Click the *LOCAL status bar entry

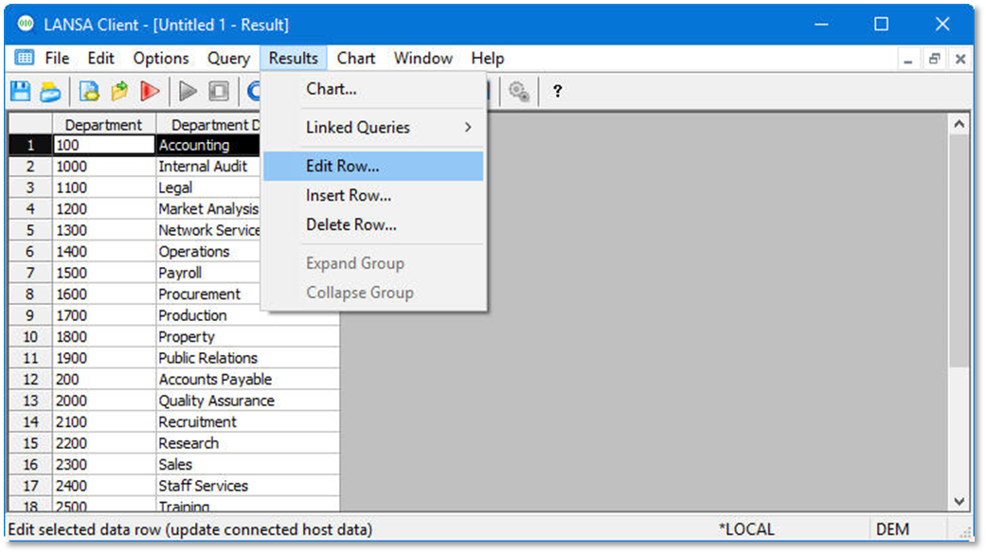(x=746, y=529)
